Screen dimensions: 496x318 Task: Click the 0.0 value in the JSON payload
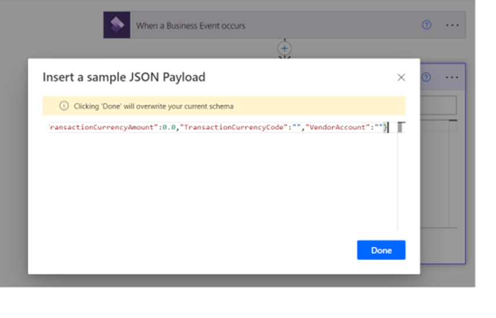pyautogui.click(x=169, y=127)
